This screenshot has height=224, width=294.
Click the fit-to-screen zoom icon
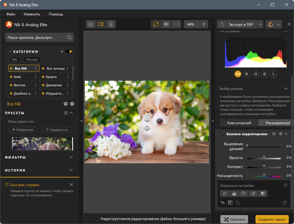pyautogui.click(x=156, y=24)
